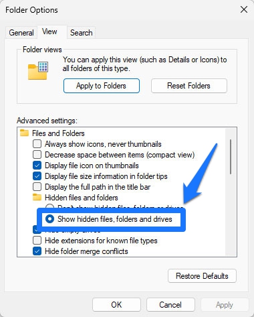This screenshot has width=254, height=317.
Task: Toggle Display file size information in folder tips
Action: pyautogui.click(x=37, y=176)
